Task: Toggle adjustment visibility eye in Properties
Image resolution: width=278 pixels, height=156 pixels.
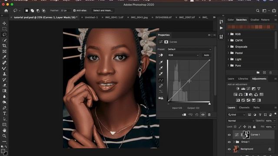Action: pos(203,114)
